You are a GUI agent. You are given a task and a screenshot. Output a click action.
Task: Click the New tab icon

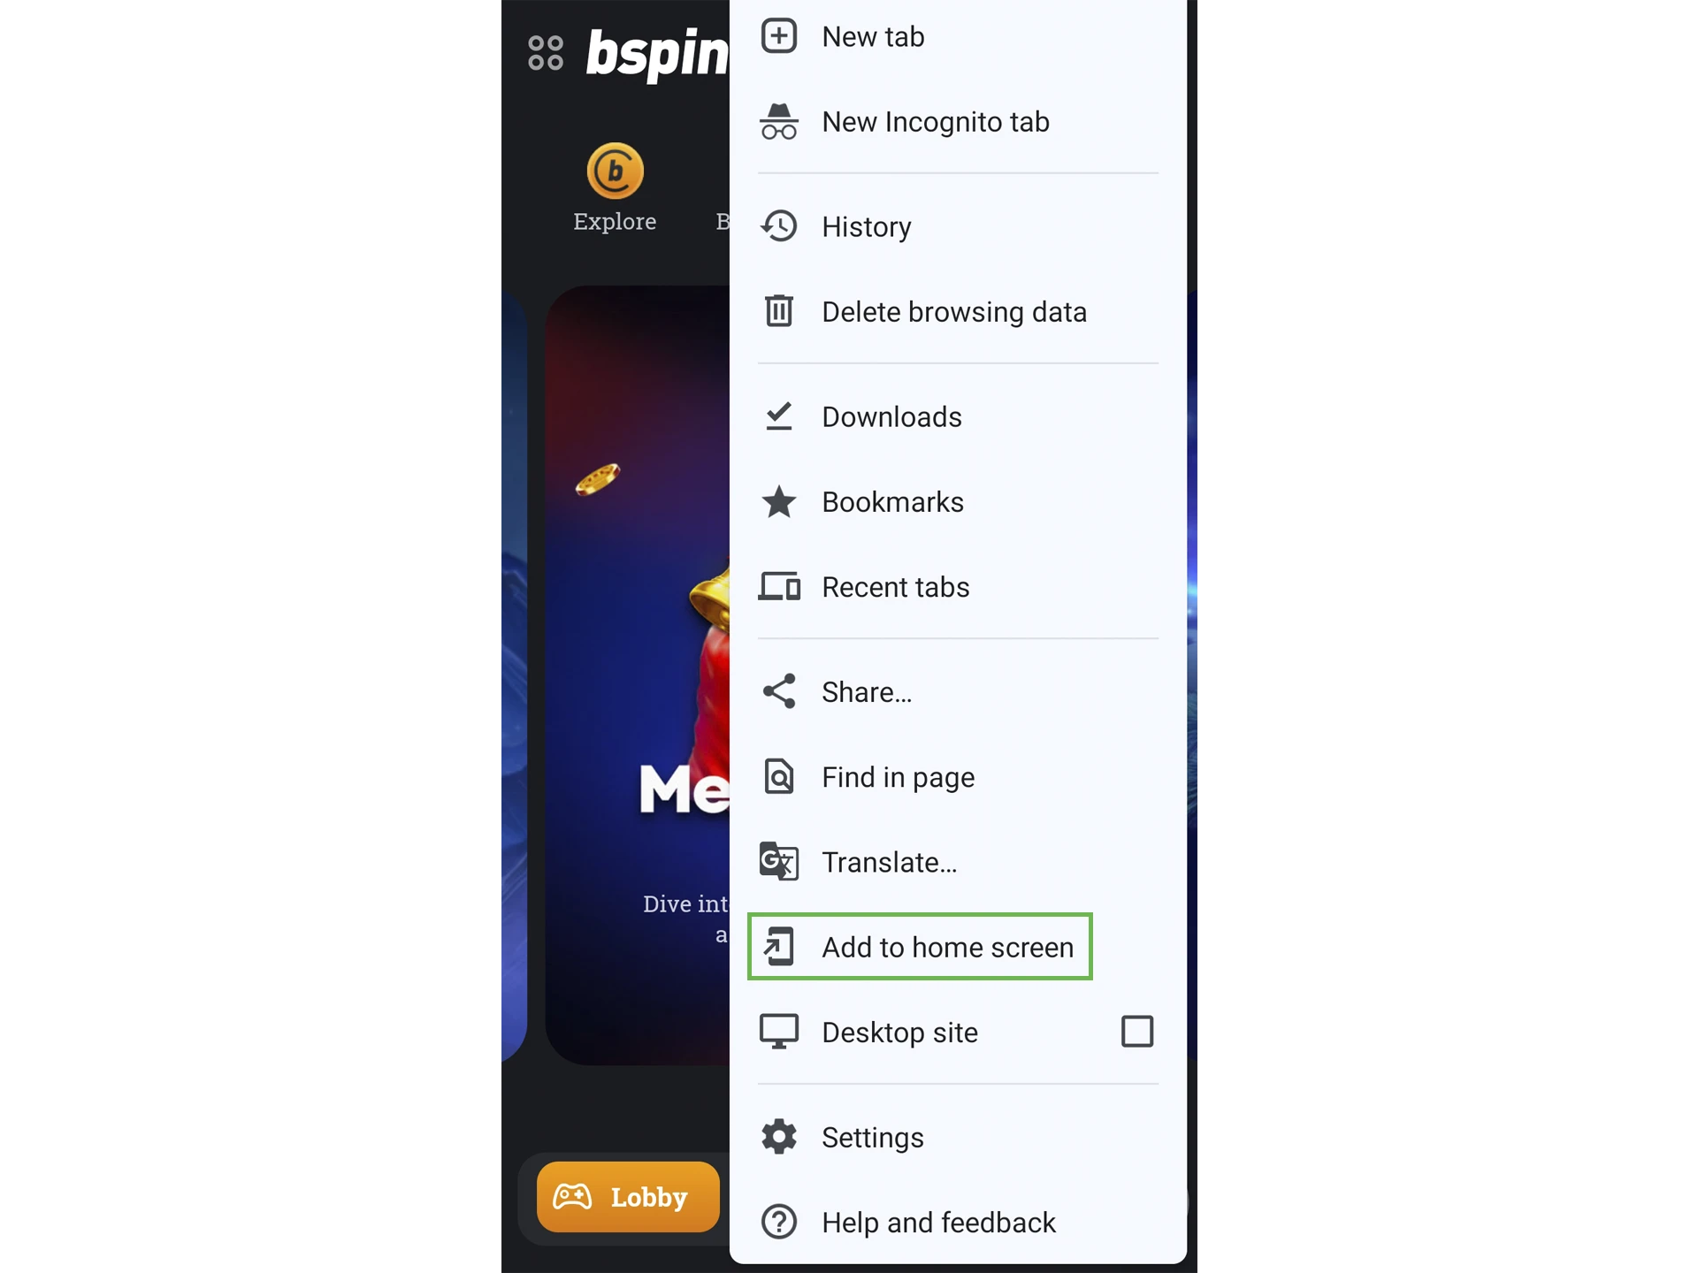point(779,36)
